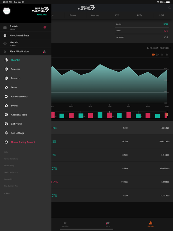This screenshot has width=173, height=231.
Task: Open the Edit Profile icon
Action: coord(6,124)
